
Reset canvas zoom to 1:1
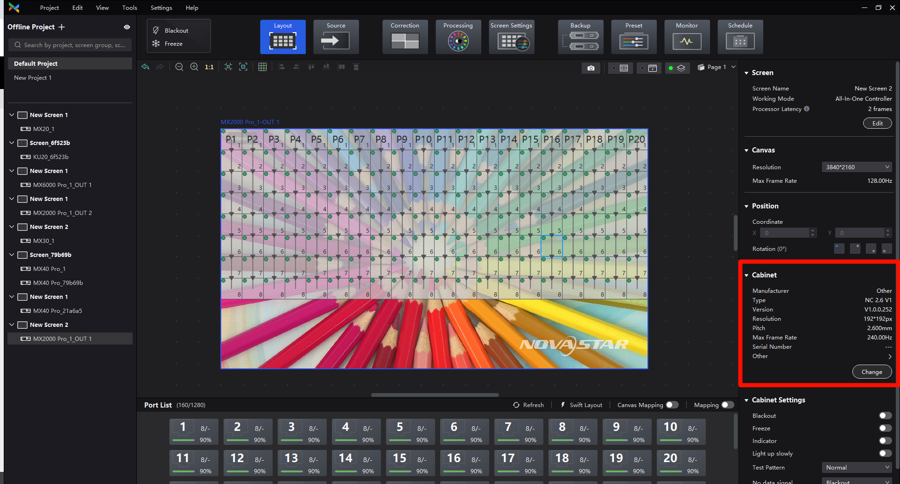click(209, 67)
